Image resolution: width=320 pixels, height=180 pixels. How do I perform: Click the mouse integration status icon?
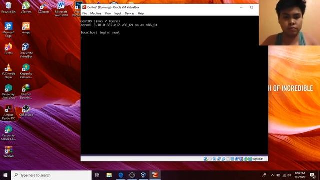point(246,159)
